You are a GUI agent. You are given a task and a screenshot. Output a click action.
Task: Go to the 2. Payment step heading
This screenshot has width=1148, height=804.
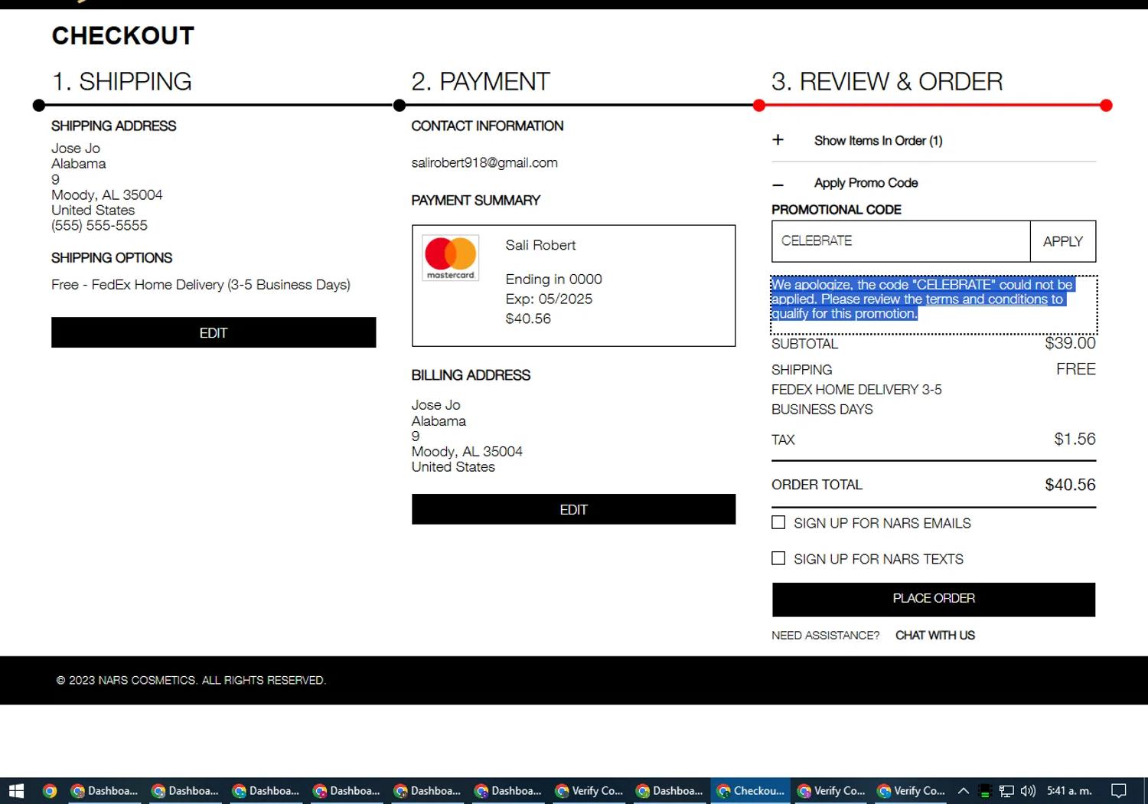[x=481, y=81]
